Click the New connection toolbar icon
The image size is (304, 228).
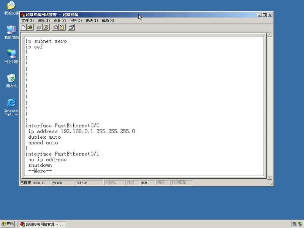click(x=24, y=27)
